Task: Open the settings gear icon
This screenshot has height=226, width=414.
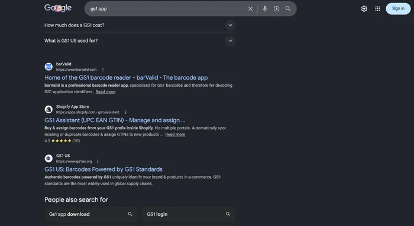Action: click(364, 9)
